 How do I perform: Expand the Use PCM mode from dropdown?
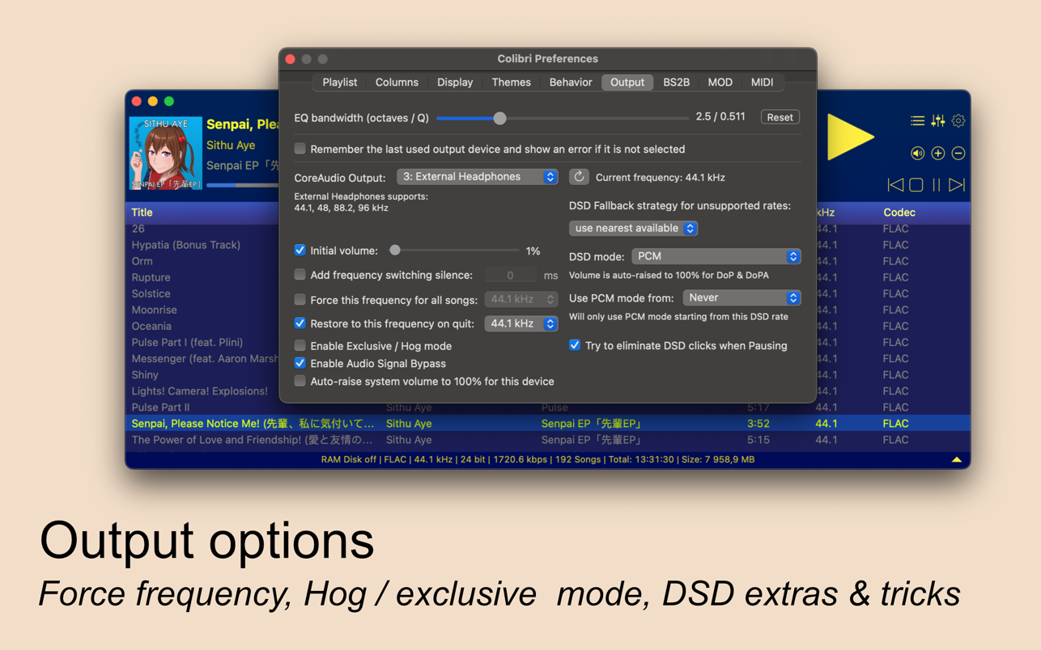741,298
